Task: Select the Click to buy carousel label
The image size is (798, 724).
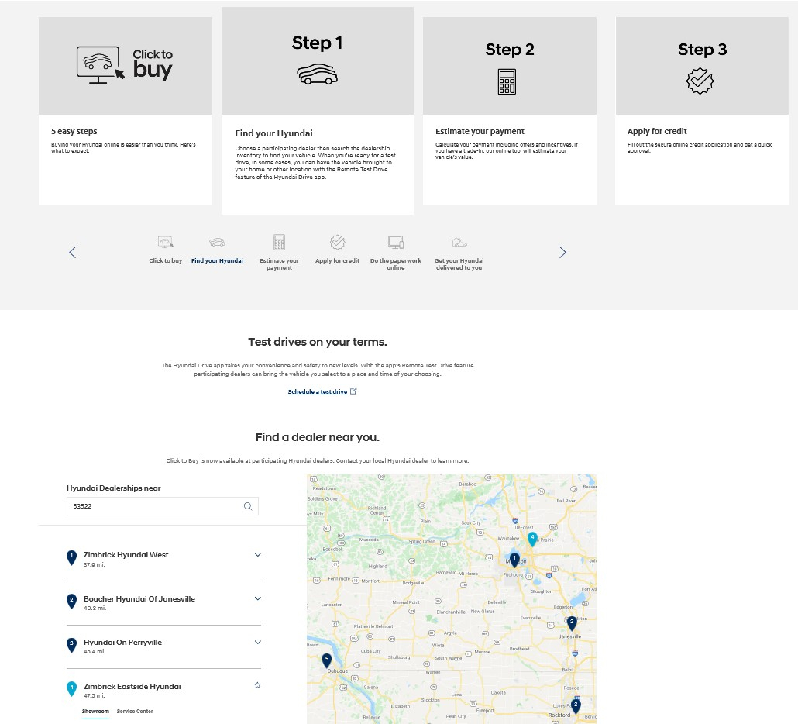Action: click(165, 260)
